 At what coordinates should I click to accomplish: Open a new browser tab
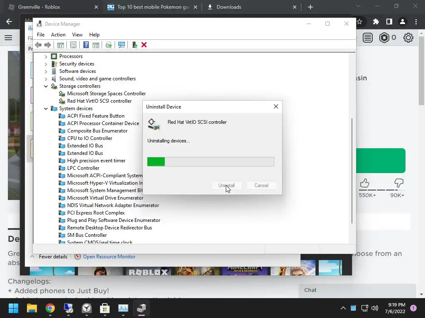tap(310, 7)
